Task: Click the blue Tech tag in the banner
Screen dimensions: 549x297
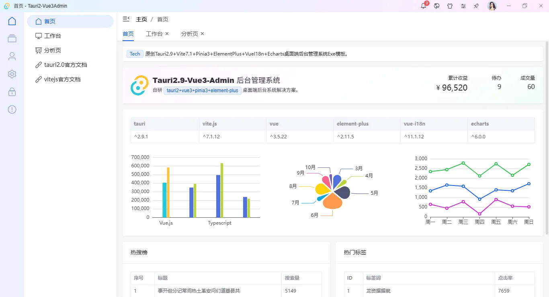Action: [x=135, y=54]
